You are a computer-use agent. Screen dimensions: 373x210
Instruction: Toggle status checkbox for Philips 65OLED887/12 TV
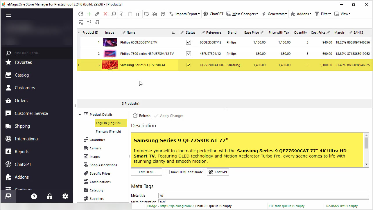click(189, 42)
